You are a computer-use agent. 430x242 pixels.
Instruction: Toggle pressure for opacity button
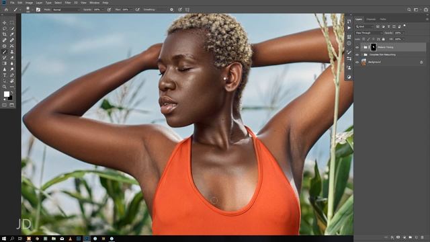coord(109,9)
